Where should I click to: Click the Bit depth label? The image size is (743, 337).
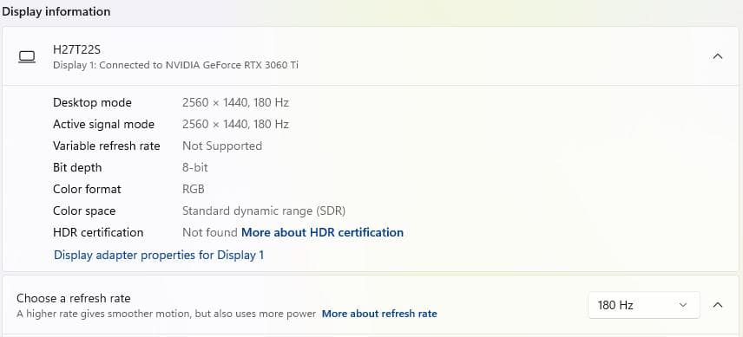coord(77,168)
